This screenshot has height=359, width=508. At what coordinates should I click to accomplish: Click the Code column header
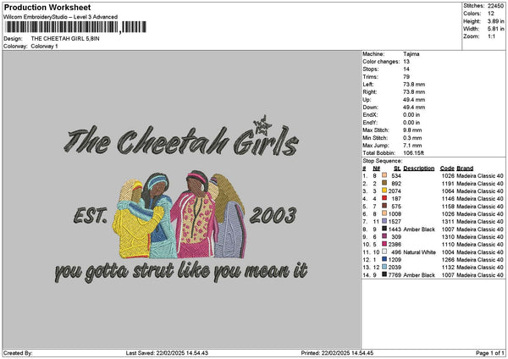pyautogui.click(x=447, y=168)
